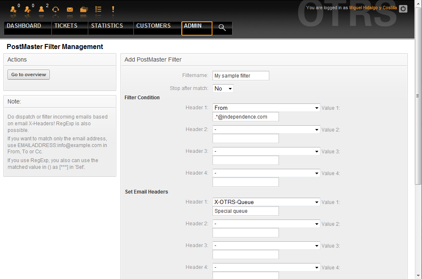Click the checklist icon in top toolbar
Viewport: 422px width, 279px height.
pos(98,9)
